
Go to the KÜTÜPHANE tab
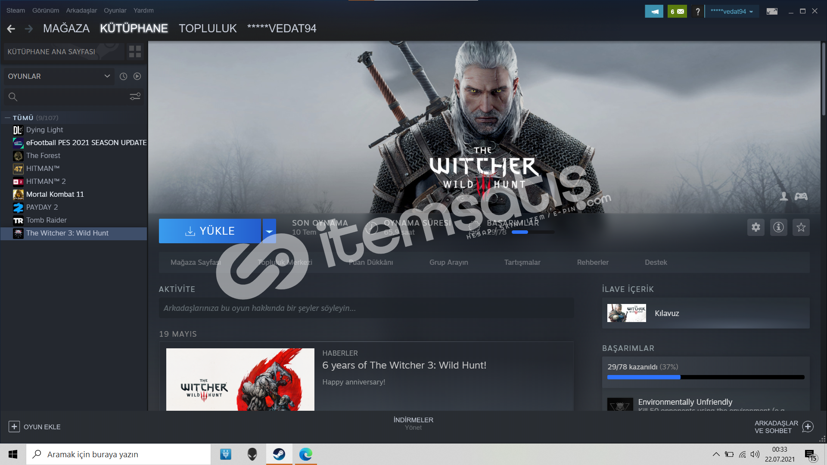pos(134,28)
